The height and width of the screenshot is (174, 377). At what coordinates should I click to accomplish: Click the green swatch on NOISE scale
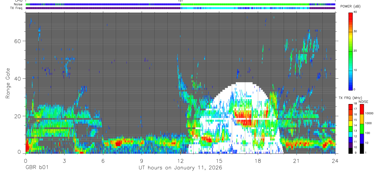point(362,129)
